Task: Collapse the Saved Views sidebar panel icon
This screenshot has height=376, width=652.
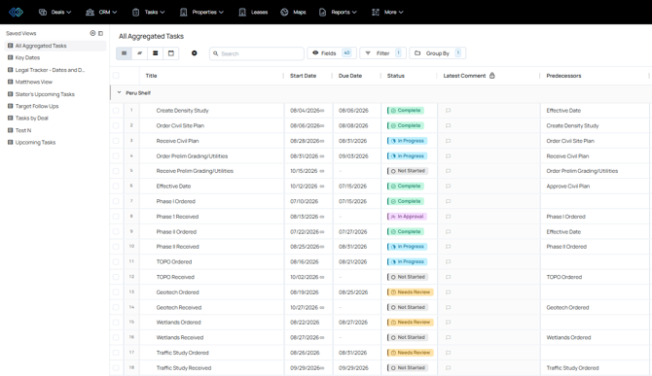Action: (x=100, y=33)
